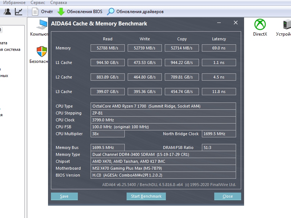Image resolution: width=291 pixels, height=218 pixels.
Task: Click the Save button
Action: point(64,196)
